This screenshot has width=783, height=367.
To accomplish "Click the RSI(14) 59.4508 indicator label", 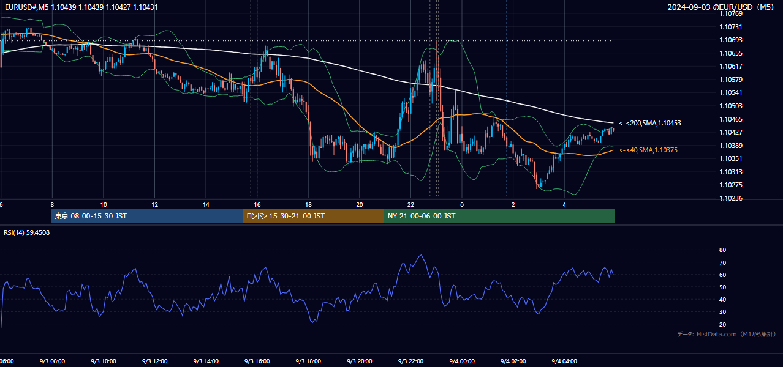I will [27, 232].
